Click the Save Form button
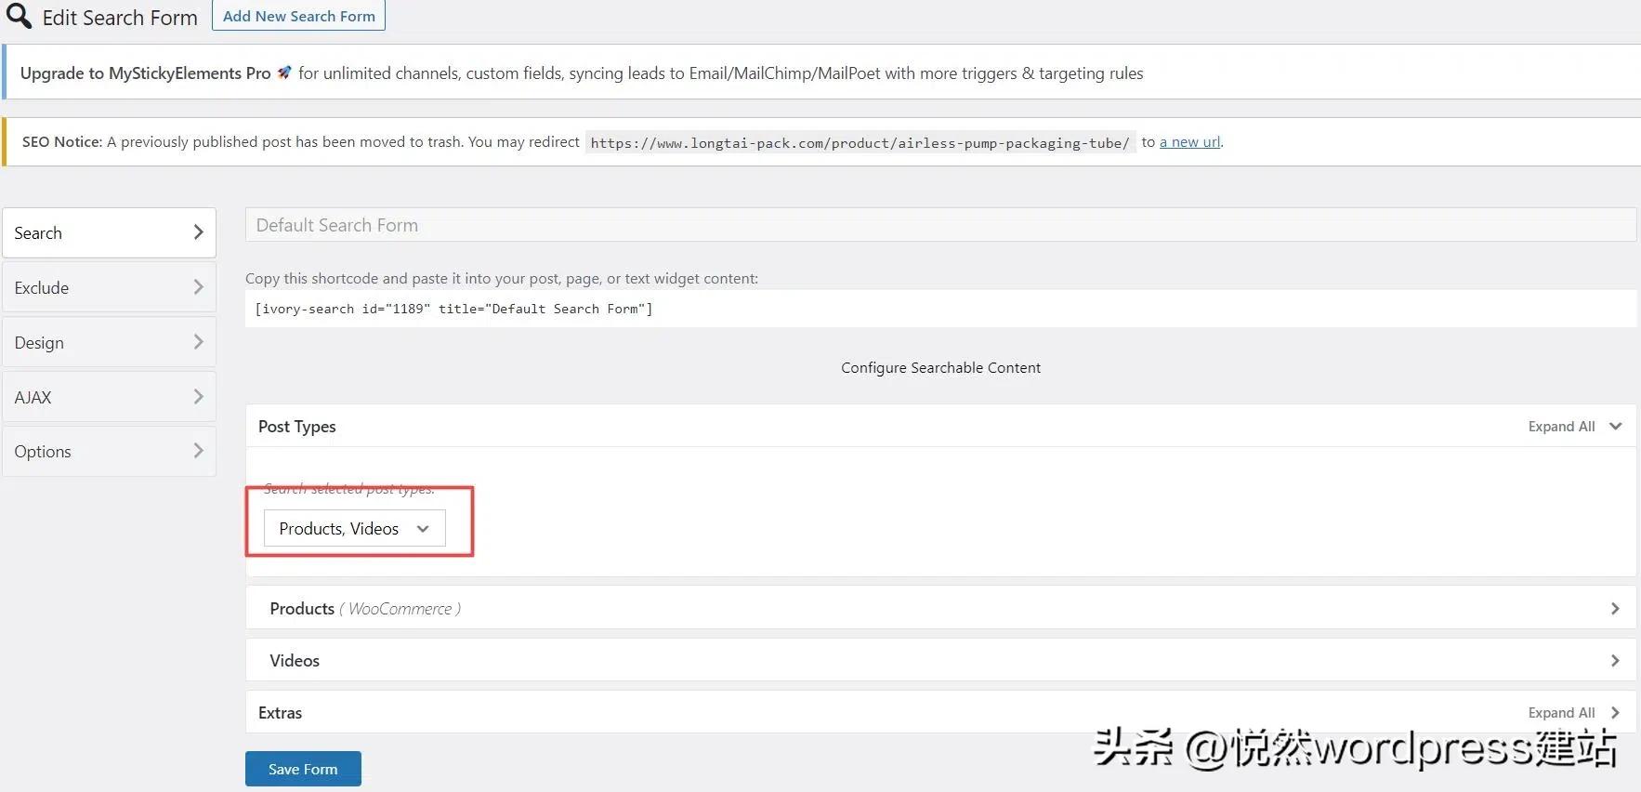The image size is (1641, 792). pyautogui.click(x=303, y=769)
